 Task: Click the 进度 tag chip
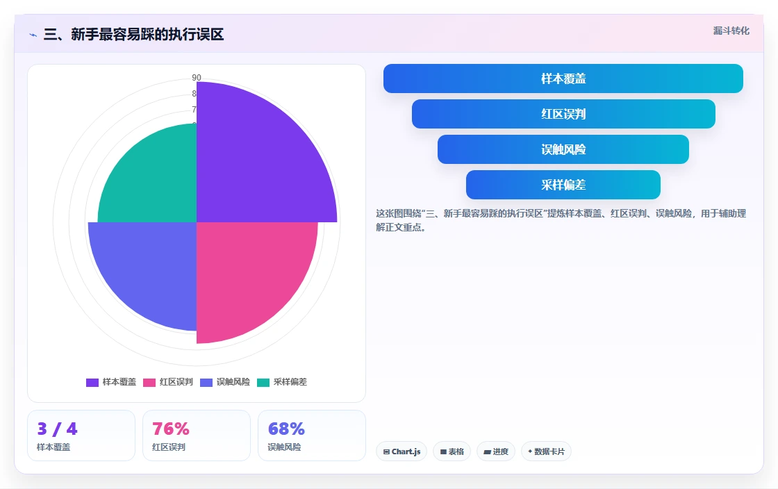pyautogui.click(x=496, y=451)
